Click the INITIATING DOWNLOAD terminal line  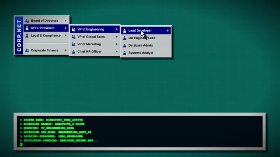[x=59, y=140]
